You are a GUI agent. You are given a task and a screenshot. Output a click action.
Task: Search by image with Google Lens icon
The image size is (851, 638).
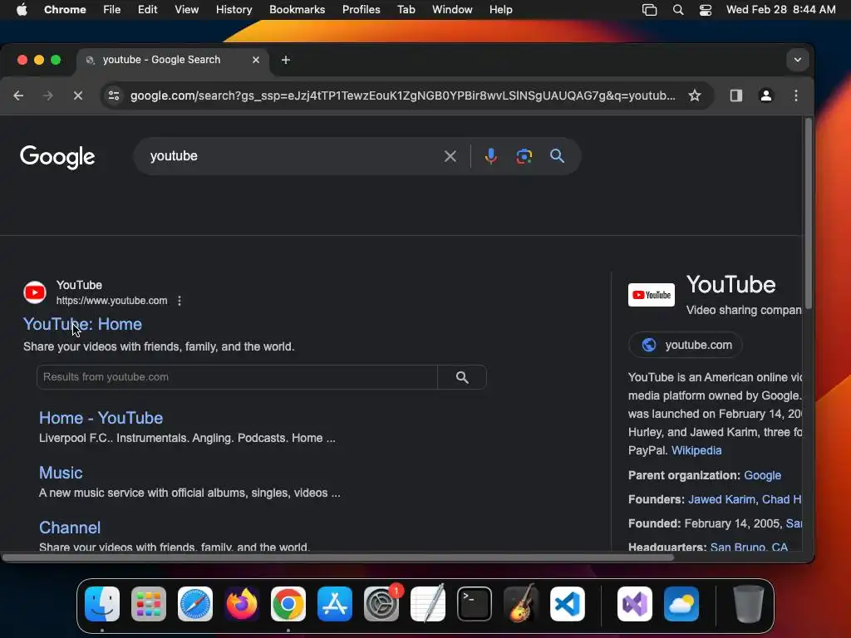pyautogui.click(x=524, y=156)
